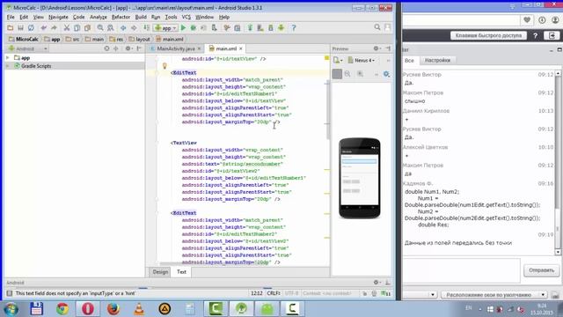Click the Project panel settings gear

pyautogui.click(x=128, y=48)
